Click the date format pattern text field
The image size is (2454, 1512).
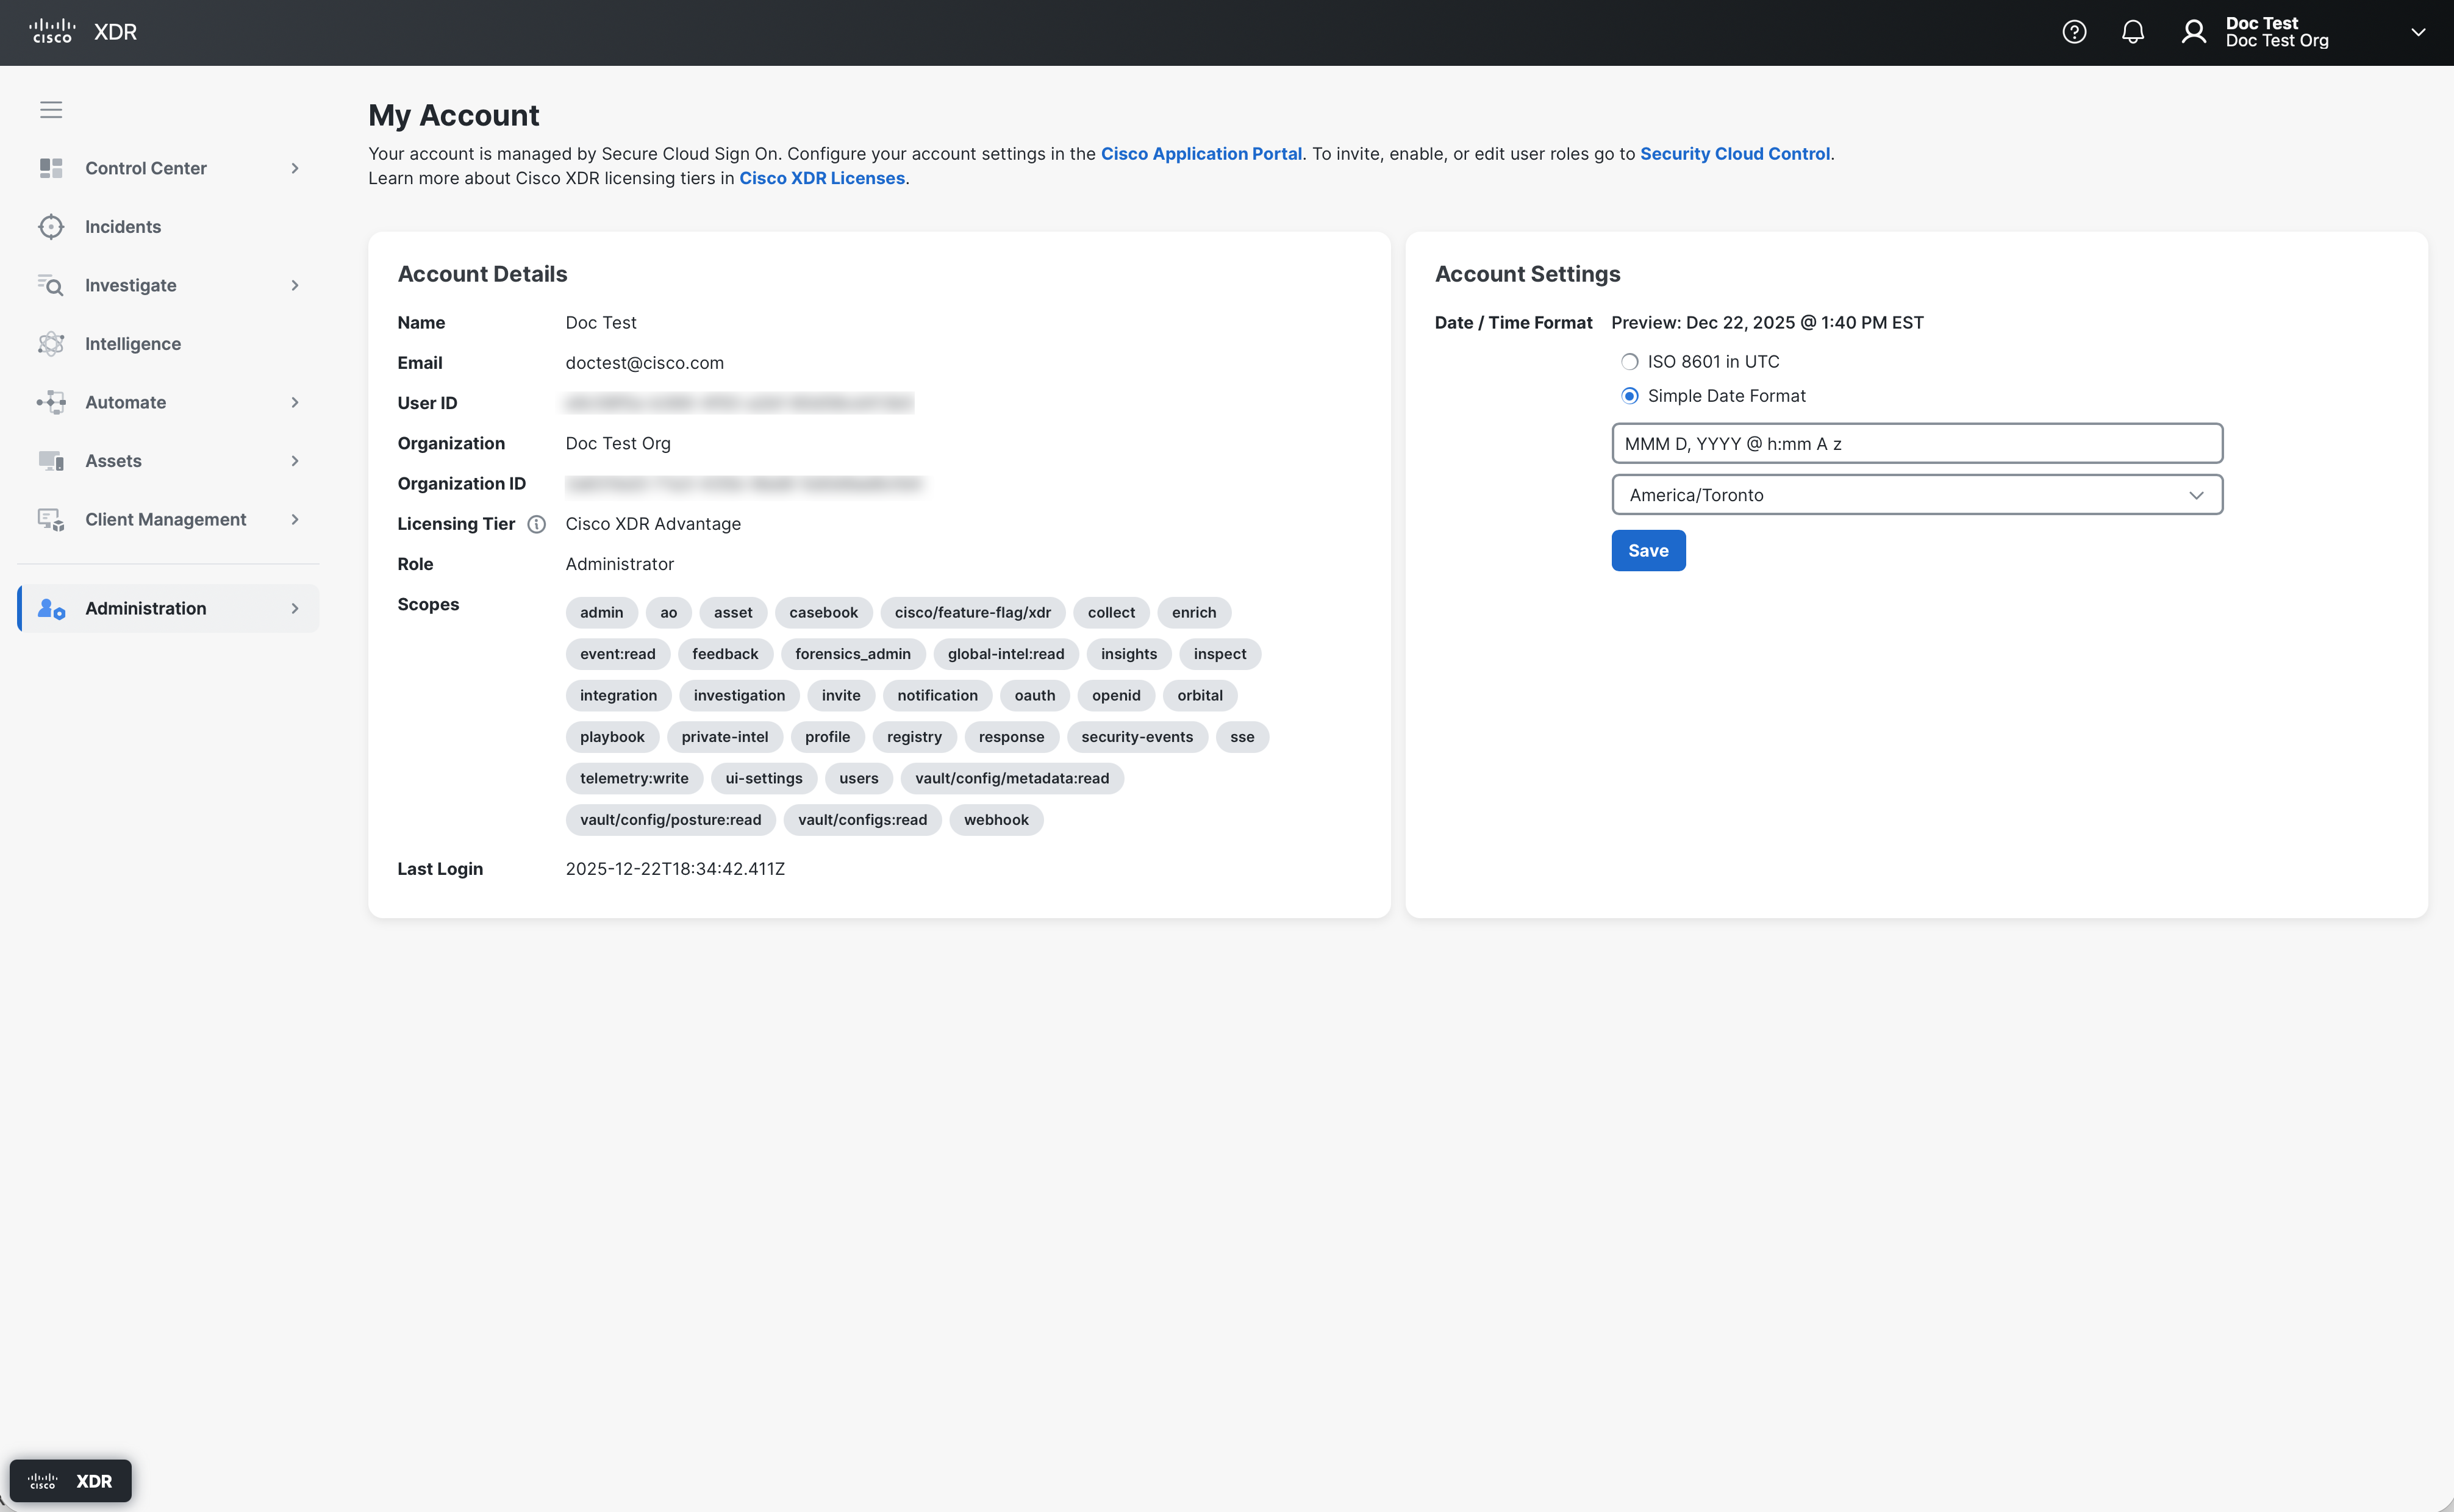pos(1916,444)
